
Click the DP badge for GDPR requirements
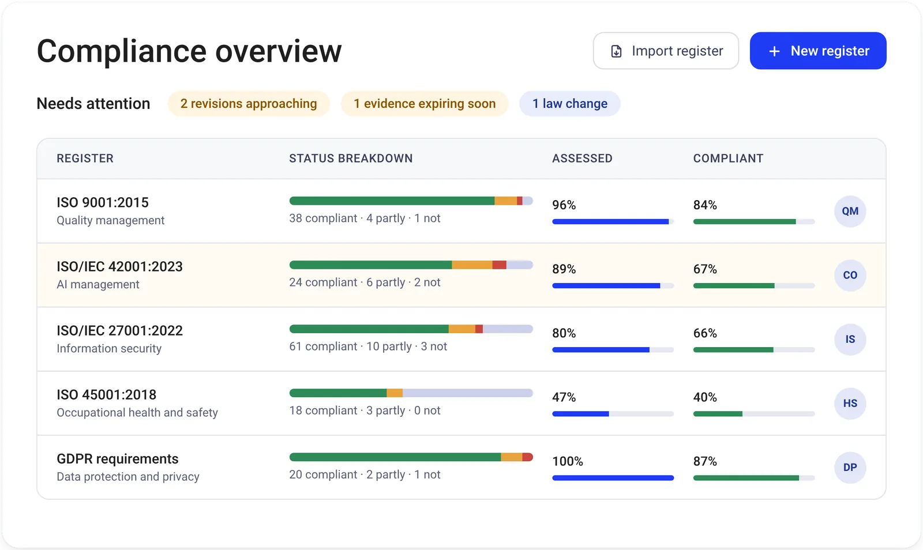coord(850,467)
